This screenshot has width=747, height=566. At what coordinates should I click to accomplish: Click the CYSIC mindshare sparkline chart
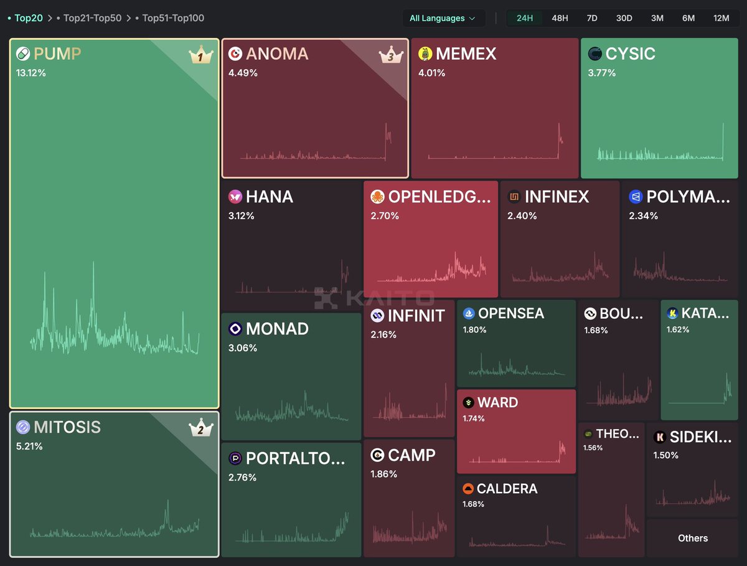(660, 143)
